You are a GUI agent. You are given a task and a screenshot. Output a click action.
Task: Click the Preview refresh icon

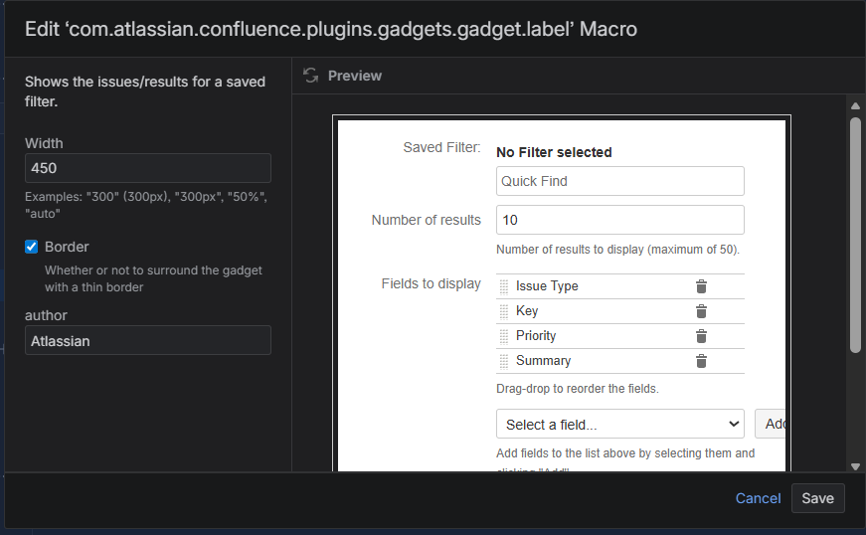tap(311, 76)
